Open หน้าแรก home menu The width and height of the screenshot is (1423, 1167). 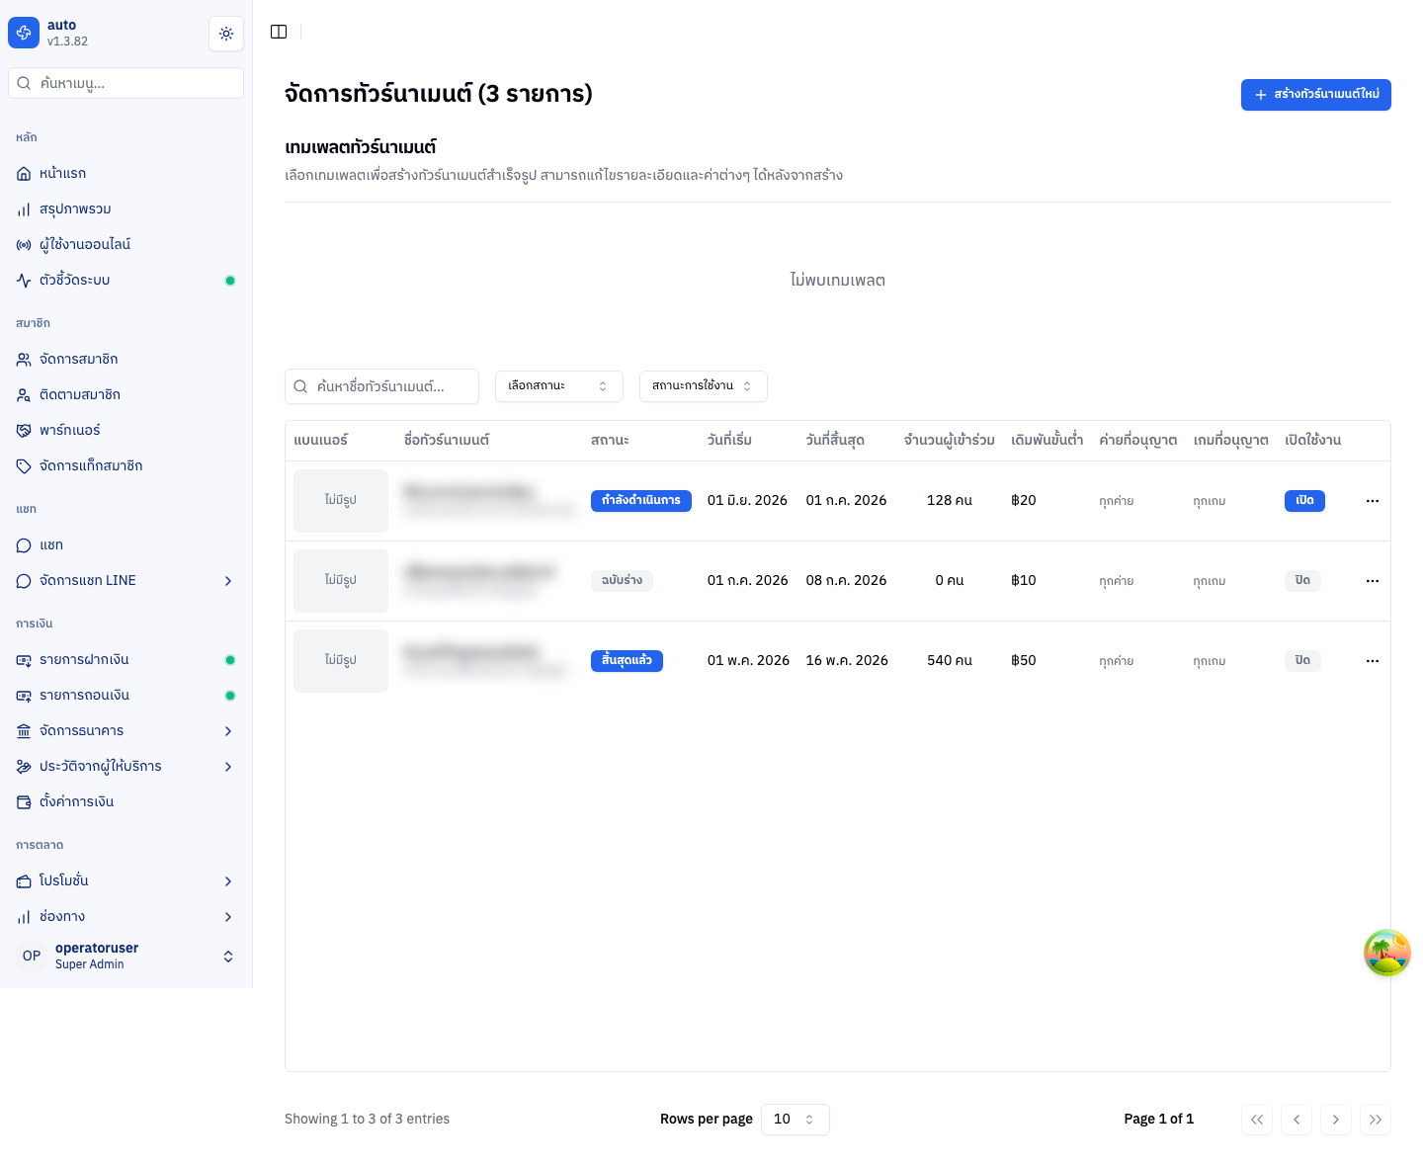click(x=126, y=173)
